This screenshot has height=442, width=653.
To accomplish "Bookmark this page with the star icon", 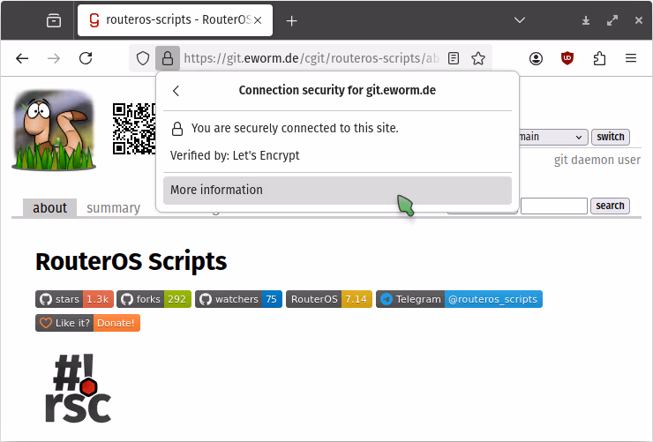I will point(478,58).
